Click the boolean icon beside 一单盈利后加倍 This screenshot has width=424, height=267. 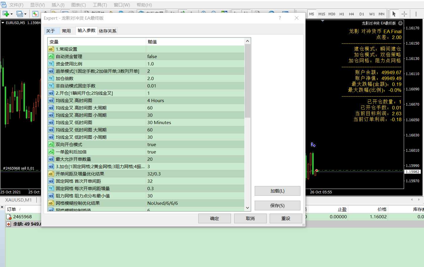[51, 152]
